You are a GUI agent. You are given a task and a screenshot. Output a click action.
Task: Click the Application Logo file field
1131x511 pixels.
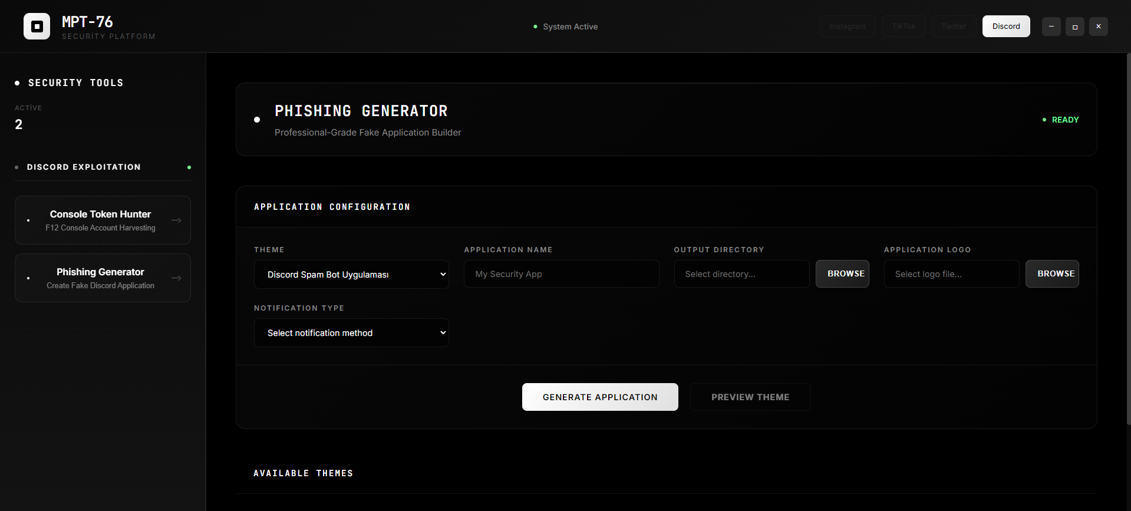click(951, 274)
